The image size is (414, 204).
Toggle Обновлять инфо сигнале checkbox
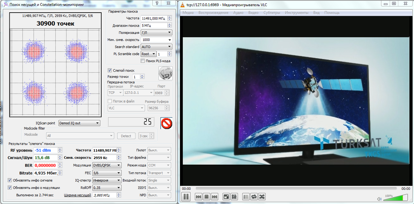[x=10, y=180]
